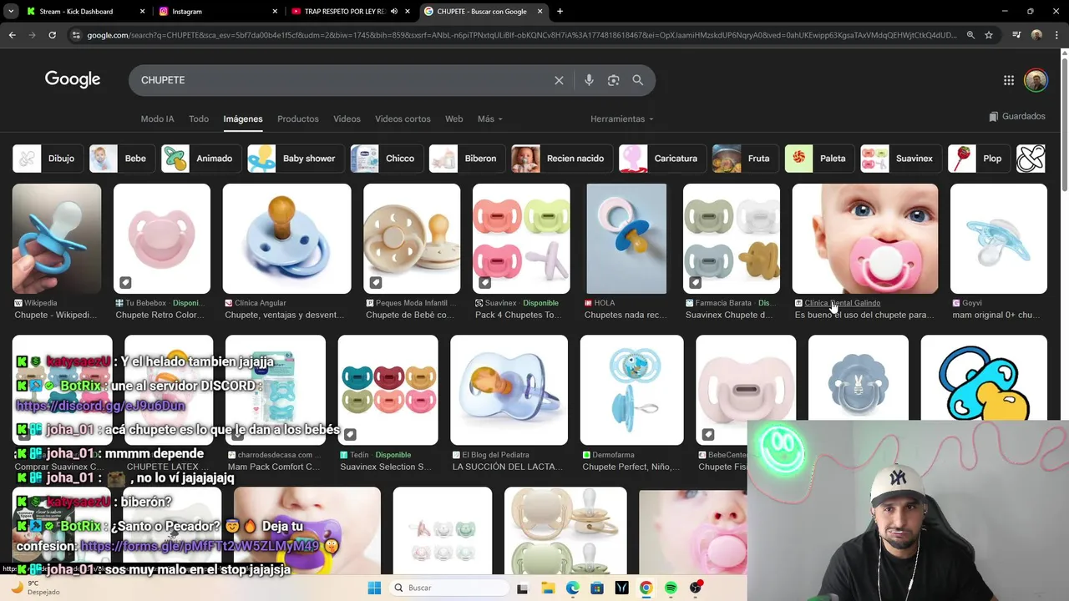This screenshot has width=1069, height=601.
Task: Open the HOLA pacifier image thumbnail
Action: point(626,239)
